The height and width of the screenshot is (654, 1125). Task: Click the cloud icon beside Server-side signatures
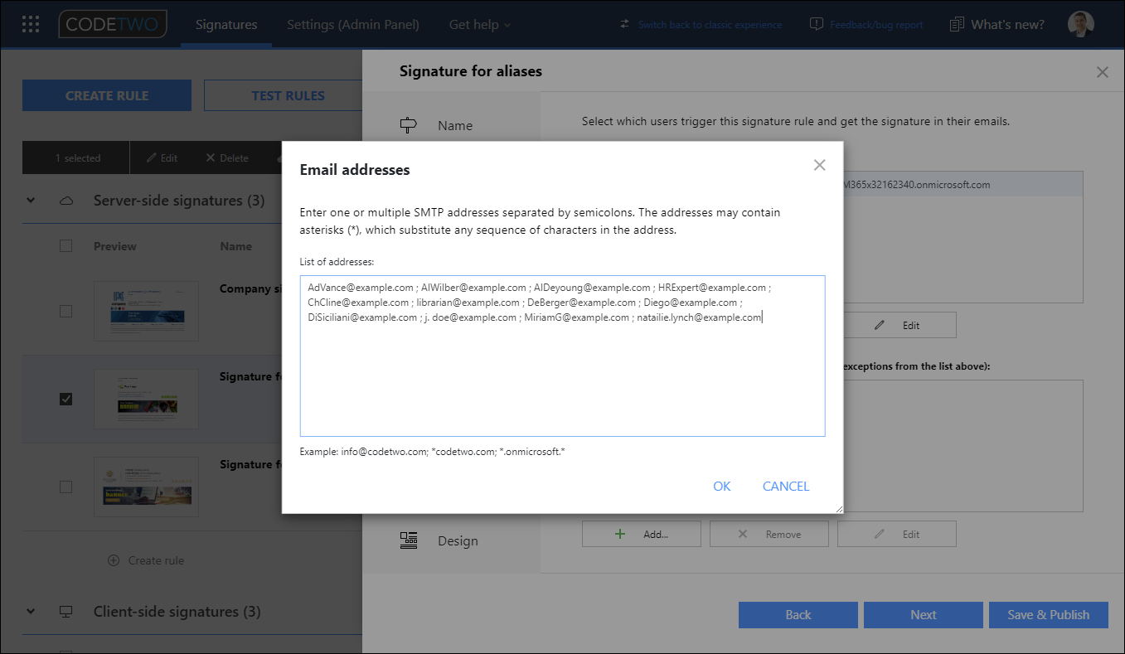click(x=66, y=201)
